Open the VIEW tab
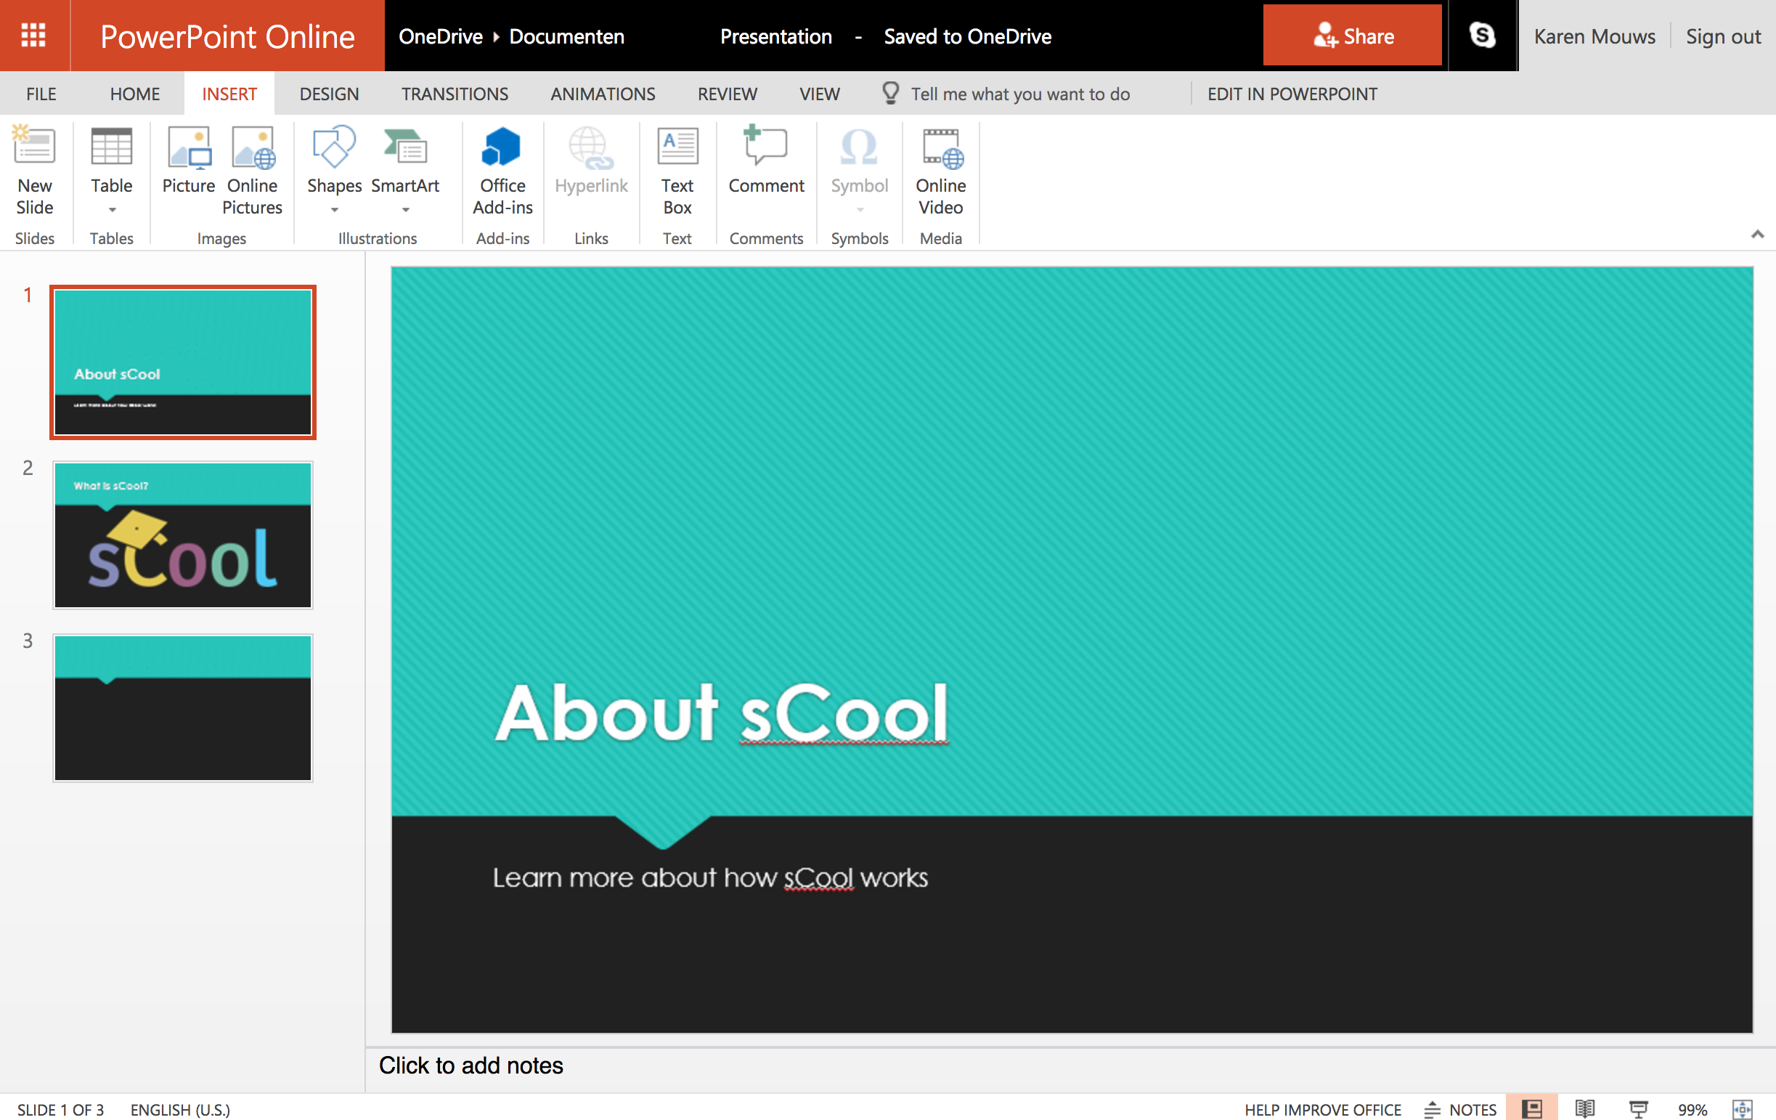The width and height of the screenshot is (1776, 1120). point(820,94)
